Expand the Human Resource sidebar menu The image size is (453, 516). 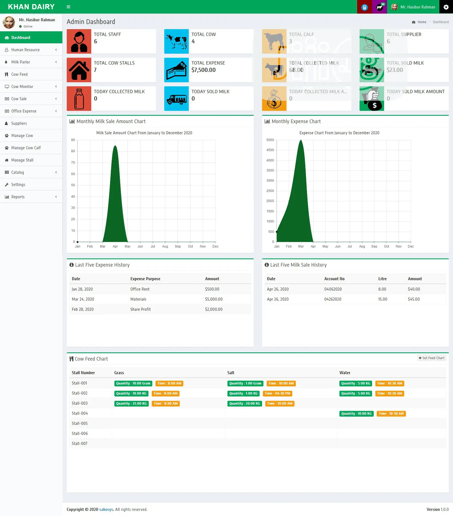pyautogui.click(x=31, y=50)
